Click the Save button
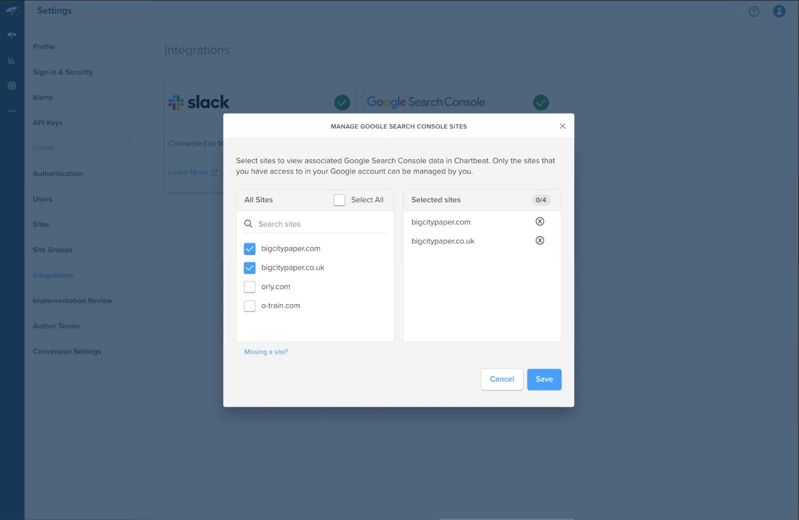This screenshot has width=799, height=520. (544, 379)
